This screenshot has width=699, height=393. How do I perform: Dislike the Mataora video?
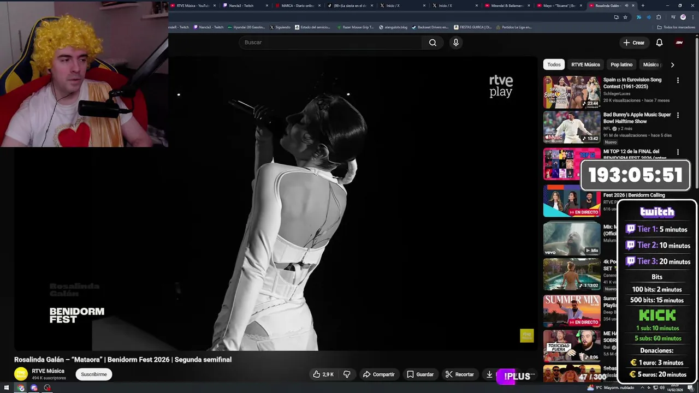(x=346, y=374)
